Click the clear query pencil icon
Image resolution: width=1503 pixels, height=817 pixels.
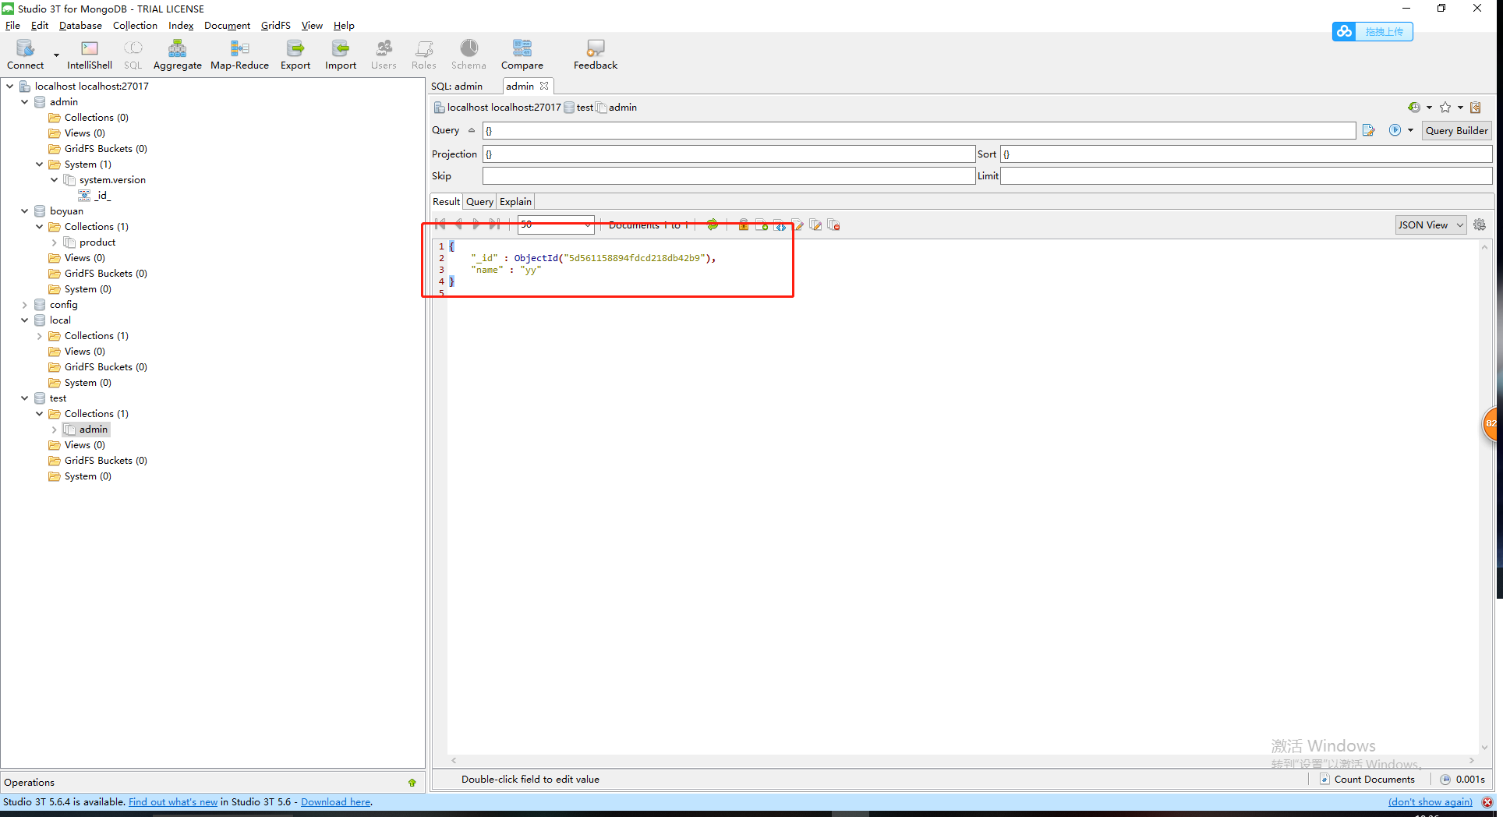tap(1368, 130)
